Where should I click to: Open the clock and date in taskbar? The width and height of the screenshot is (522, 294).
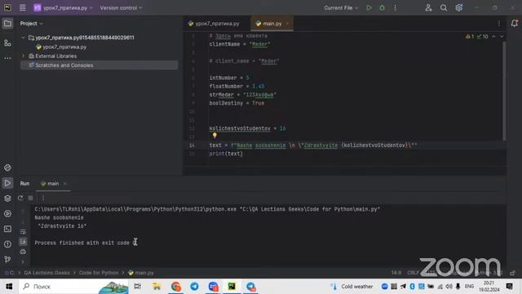point(489,287)
